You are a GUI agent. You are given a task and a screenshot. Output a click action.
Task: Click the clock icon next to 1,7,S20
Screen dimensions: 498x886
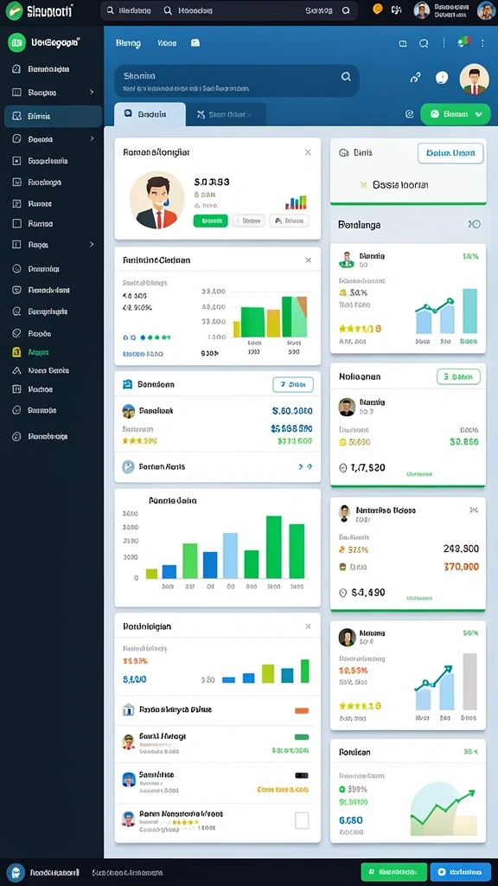point(342,468)
